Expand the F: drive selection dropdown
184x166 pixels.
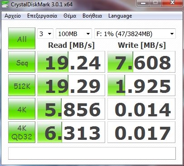click(135, 34)
